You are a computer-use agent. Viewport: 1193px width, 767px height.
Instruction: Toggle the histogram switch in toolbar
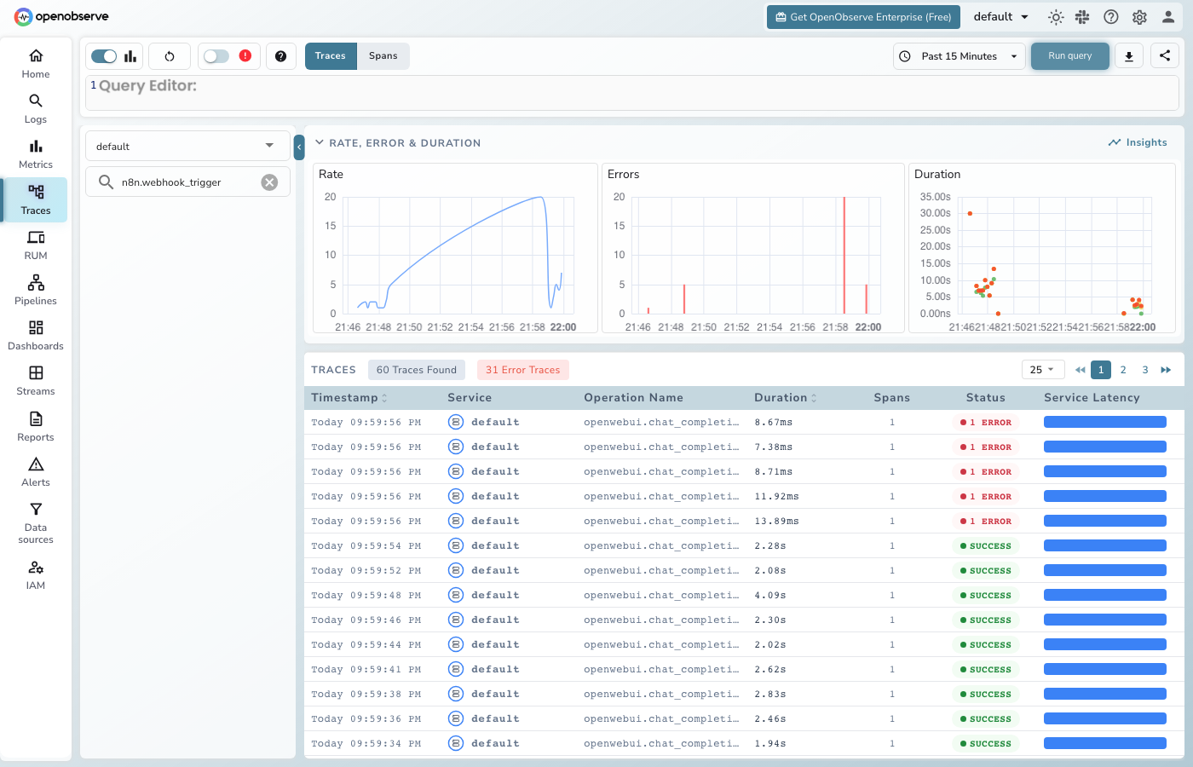[104, 55]
